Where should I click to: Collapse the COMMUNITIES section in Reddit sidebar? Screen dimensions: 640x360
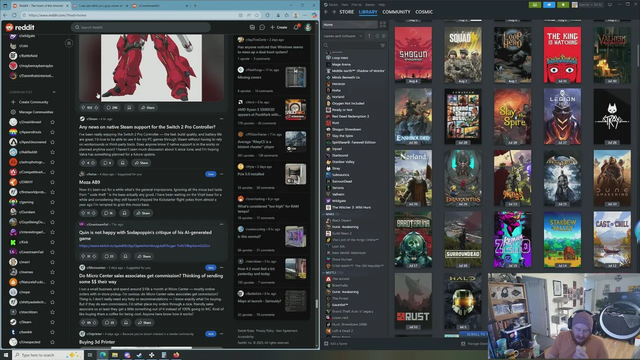(x=54, y=92)
